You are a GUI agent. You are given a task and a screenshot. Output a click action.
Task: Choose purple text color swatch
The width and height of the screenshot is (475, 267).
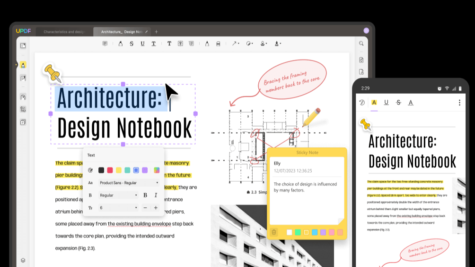point(145,170)
